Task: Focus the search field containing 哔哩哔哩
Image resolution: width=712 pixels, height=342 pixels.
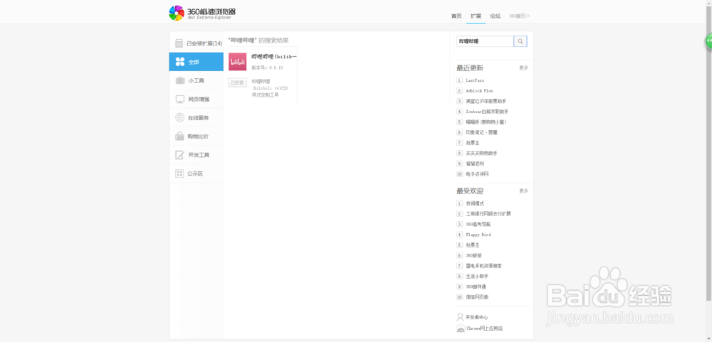Action: point(485,41)
